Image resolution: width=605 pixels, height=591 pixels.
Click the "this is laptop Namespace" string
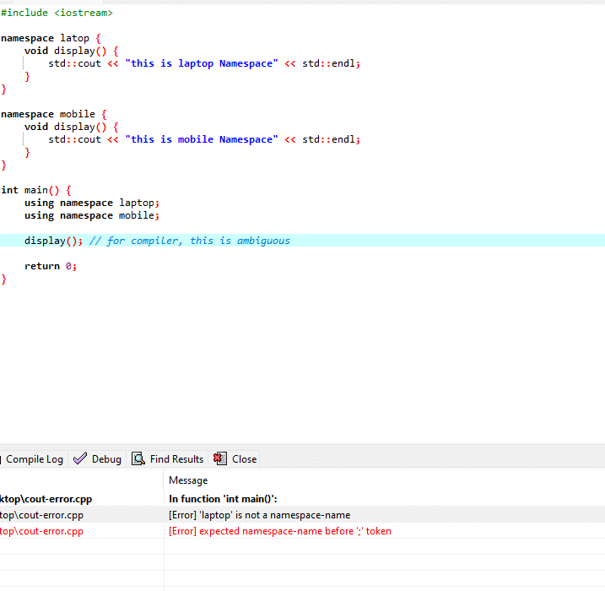pyautogui.click(x=202, y=63)
